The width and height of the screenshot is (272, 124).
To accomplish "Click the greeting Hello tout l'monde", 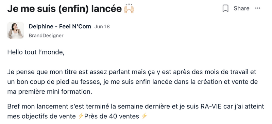I will click(36, 52).
